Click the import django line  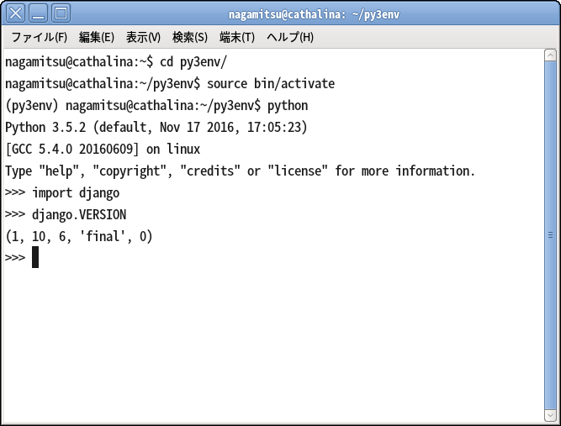pyautogui.click(x=62, y=193)
